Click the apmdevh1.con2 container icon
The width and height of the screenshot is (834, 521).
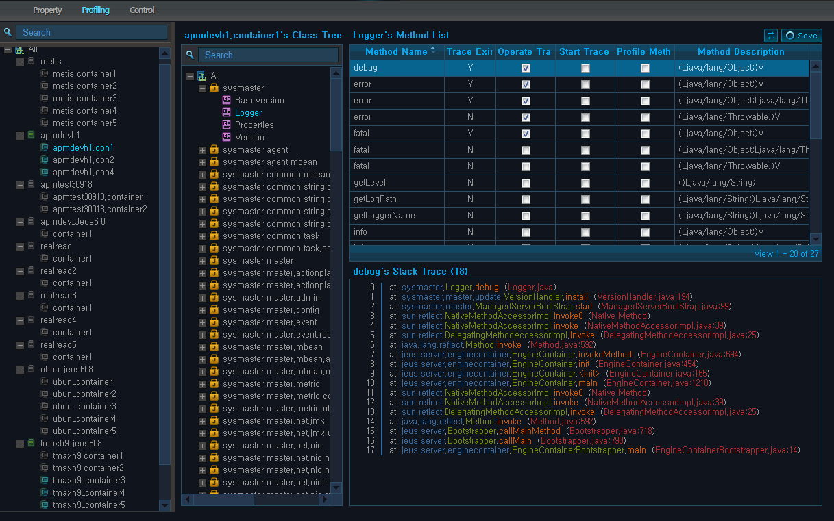tap(45, 160)
